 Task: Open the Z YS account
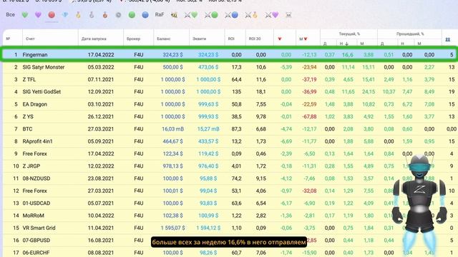(28, 116)
